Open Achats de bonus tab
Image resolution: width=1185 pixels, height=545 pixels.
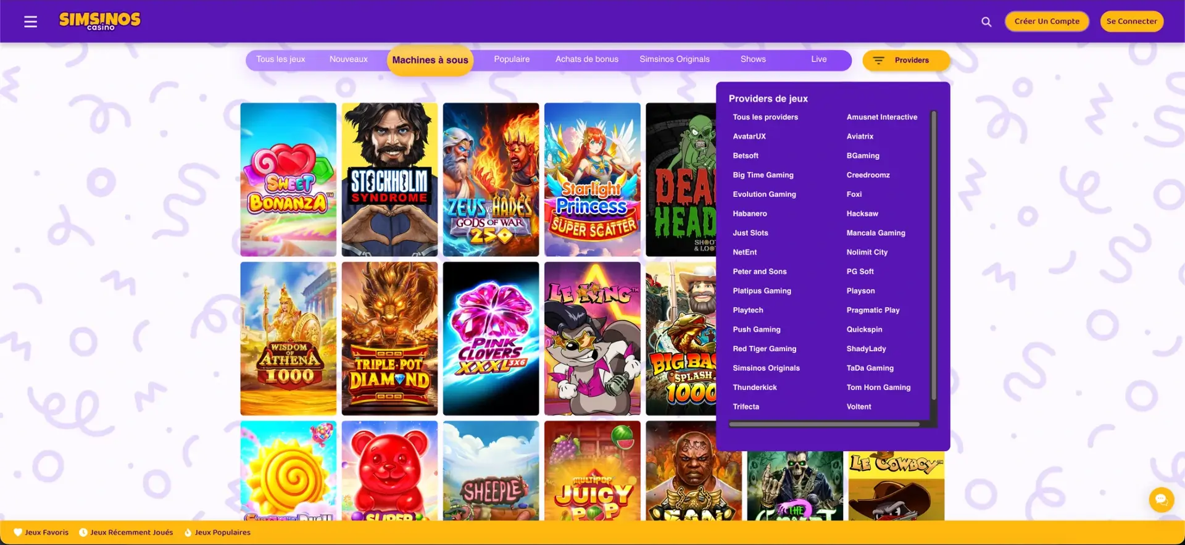tap(587, 59)
